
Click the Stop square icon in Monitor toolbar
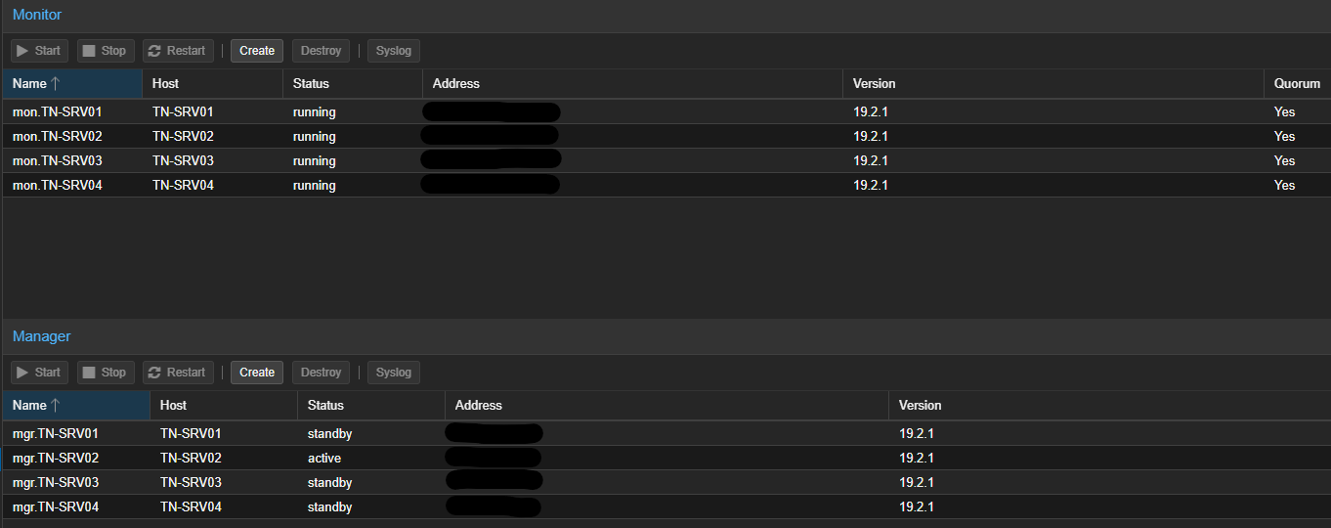click(x=89, y=51)
